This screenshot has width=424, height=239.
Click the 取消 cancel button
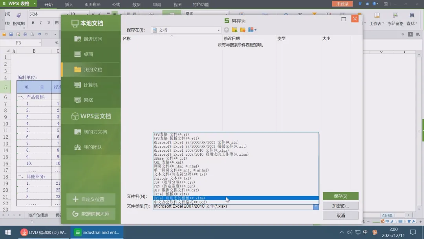[340, 215]
